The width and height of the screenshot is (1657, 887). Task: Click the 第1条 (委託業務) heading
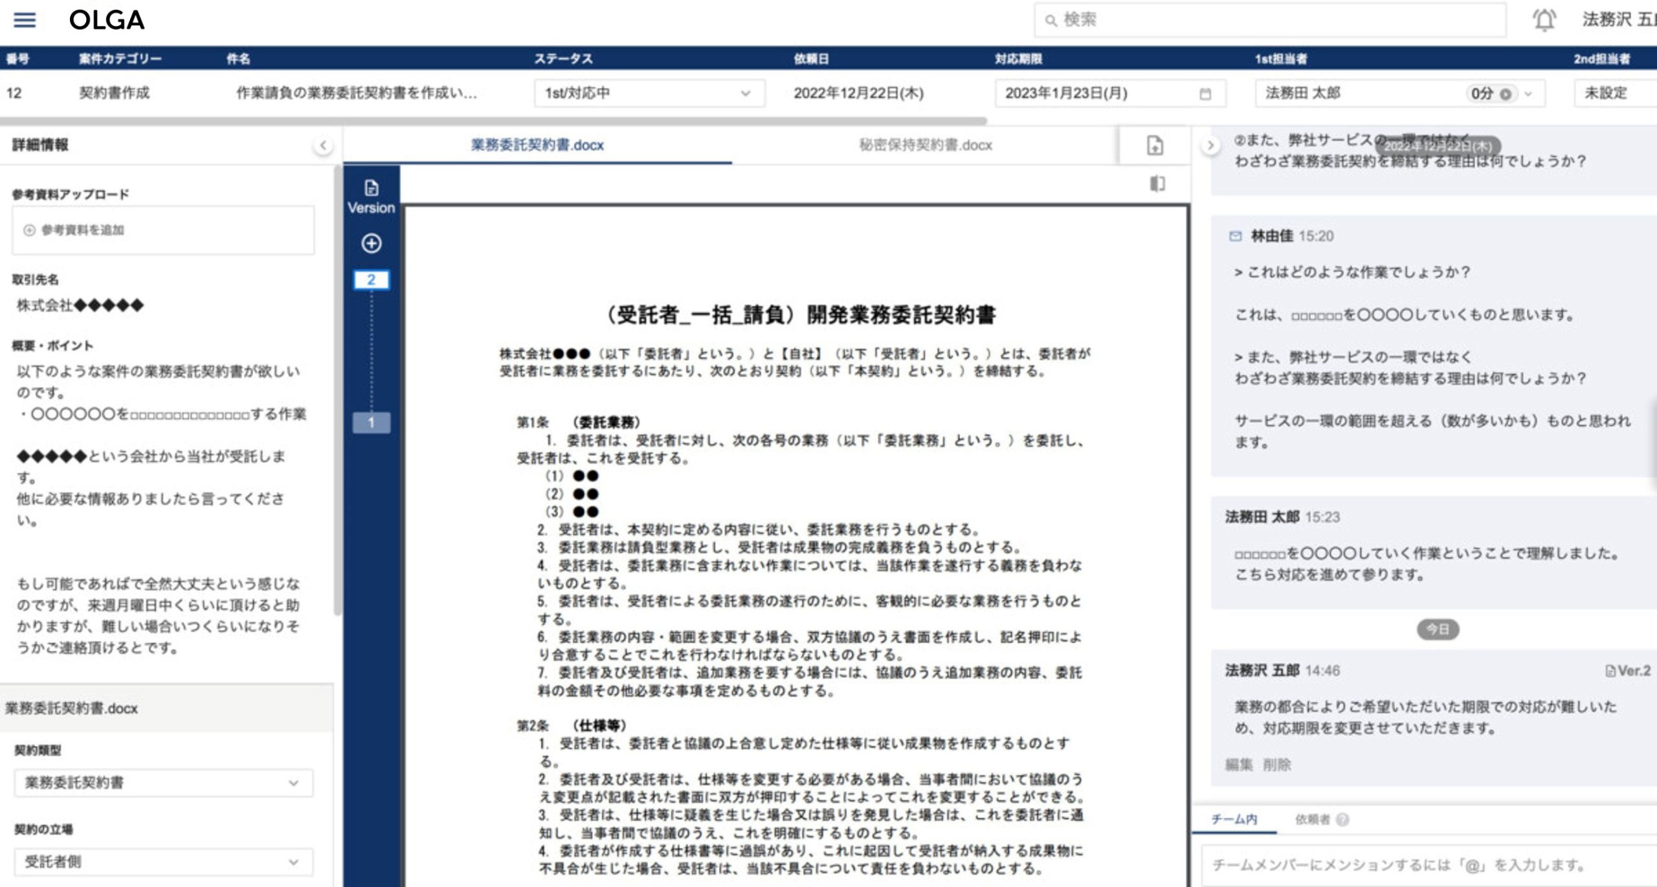[x=578, y=422]
